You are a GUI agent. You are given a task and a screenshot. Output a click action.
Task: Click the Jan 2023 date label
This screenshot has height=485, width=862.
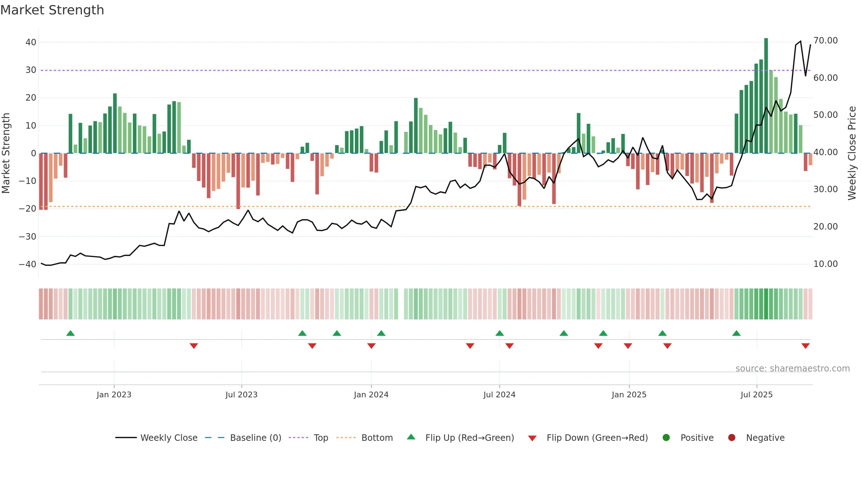tap(114, 394)
